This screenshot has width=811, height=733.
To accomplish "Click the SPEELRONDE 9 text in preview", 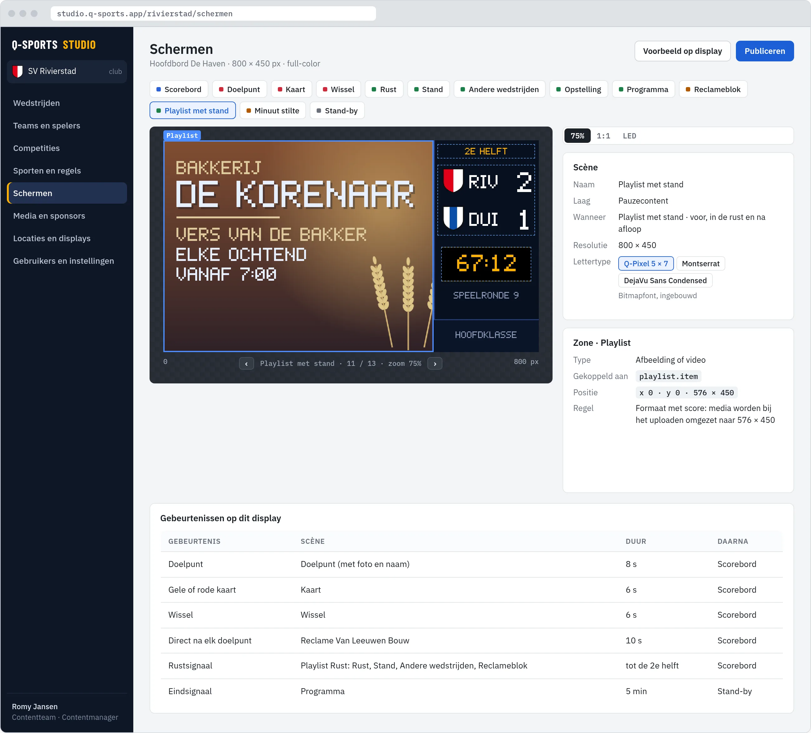I will (x=486, y=296).
